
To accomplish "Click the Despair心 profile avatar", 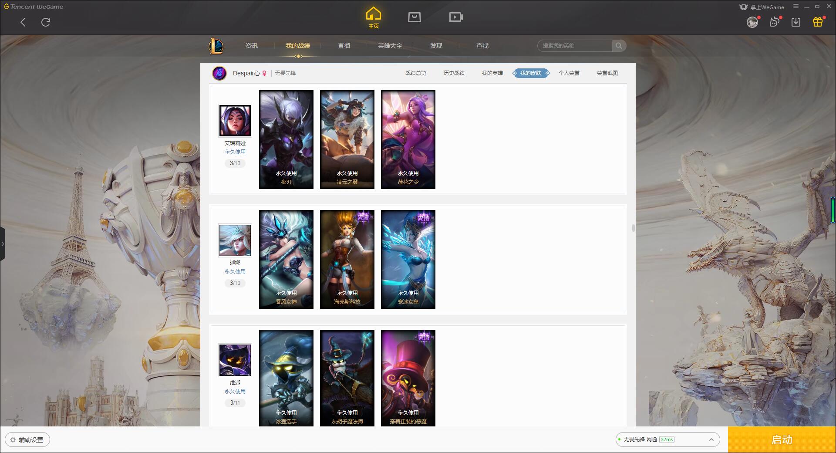I will 219,73.
